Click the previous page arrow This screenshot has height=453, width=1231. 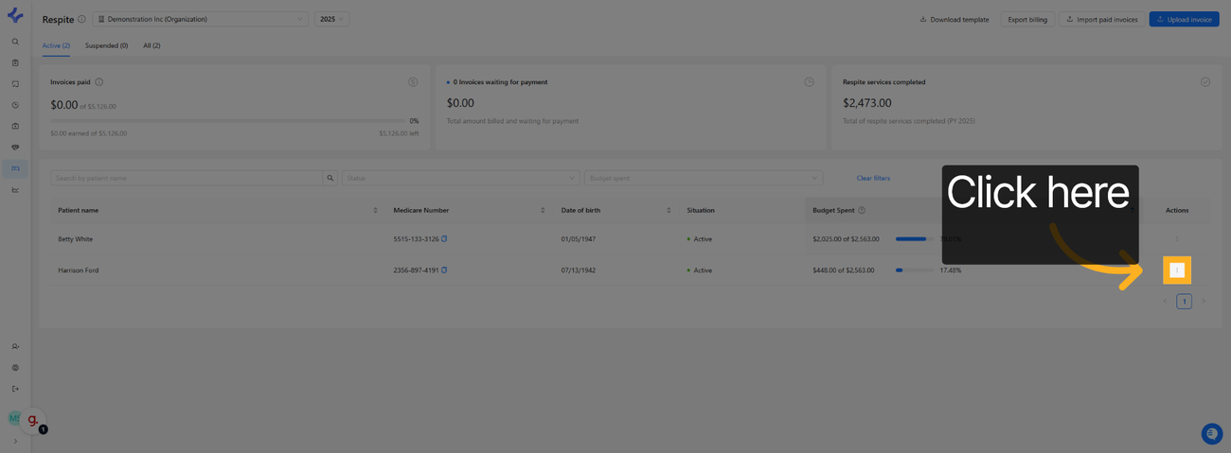1165,301
